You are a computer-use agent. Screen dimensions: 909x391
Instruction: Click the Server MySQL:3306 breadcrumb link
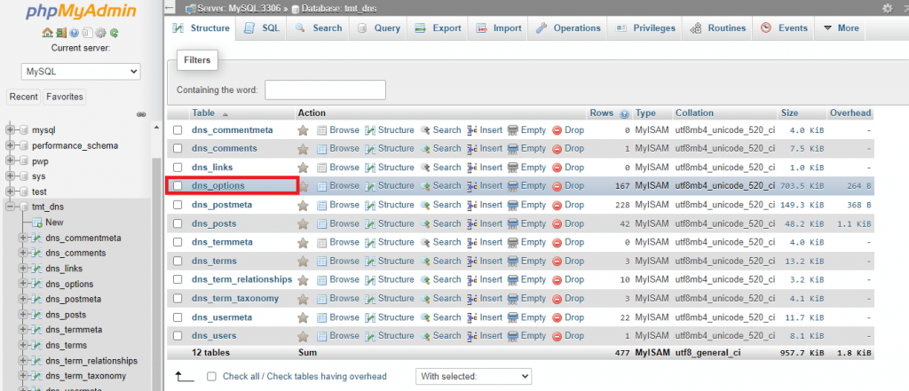(x=240, y=9)
